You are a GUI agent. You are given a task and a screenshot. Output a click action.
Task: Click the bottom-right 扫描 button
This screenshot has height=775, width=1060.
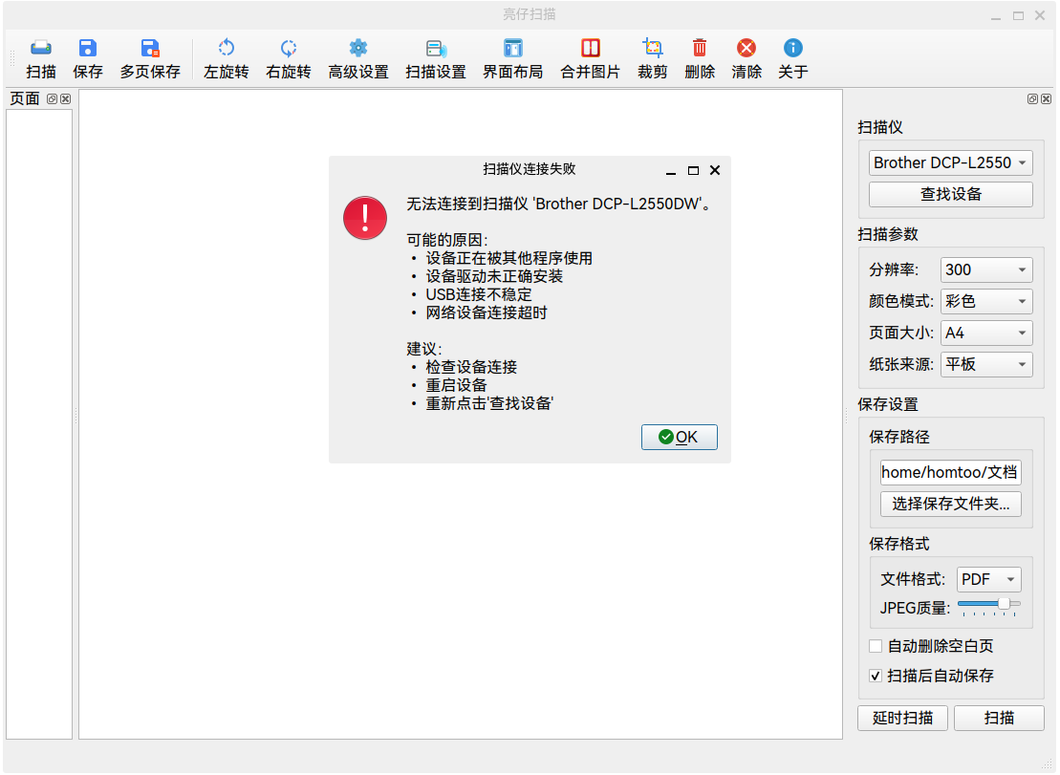pos(999,719)
